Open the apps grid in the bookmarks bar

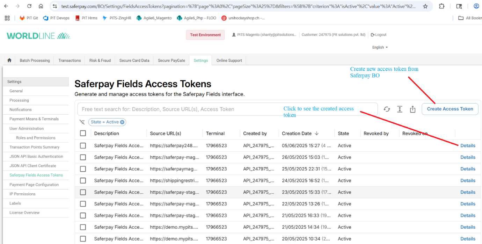pos(7,18)
